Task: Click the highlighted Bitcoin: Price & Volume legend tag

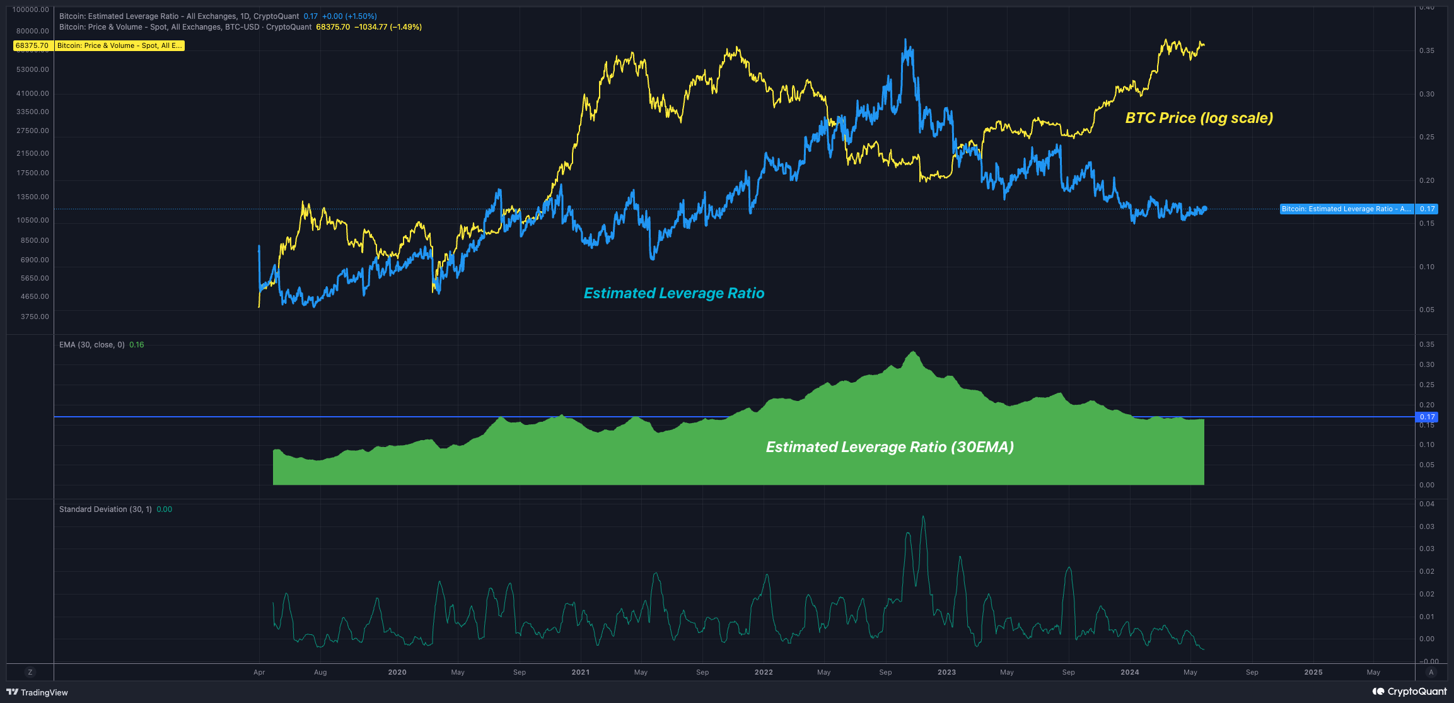Action: [x=119, y=45]
